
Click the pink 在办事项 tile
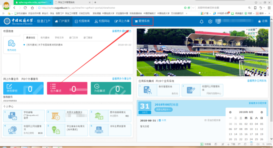pos(67,88)
